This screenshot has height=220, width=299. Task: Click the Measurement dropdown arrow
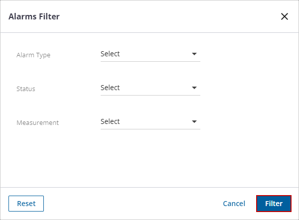[194, 121]
